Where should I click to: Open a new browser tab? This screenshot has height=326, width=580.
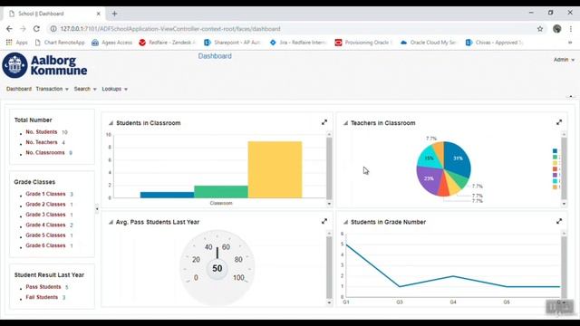tap(114, 14)
